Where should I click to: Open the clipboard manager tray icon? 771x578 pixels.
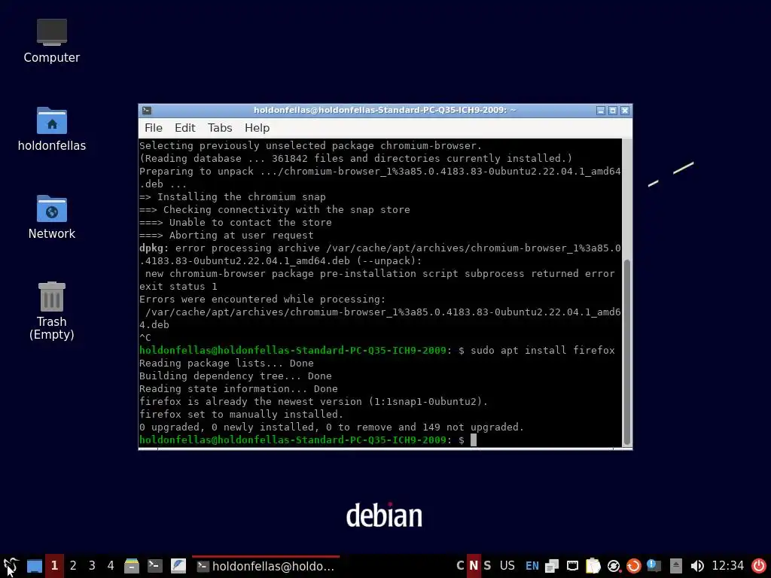pyautogui.click(x=593, y=566)
